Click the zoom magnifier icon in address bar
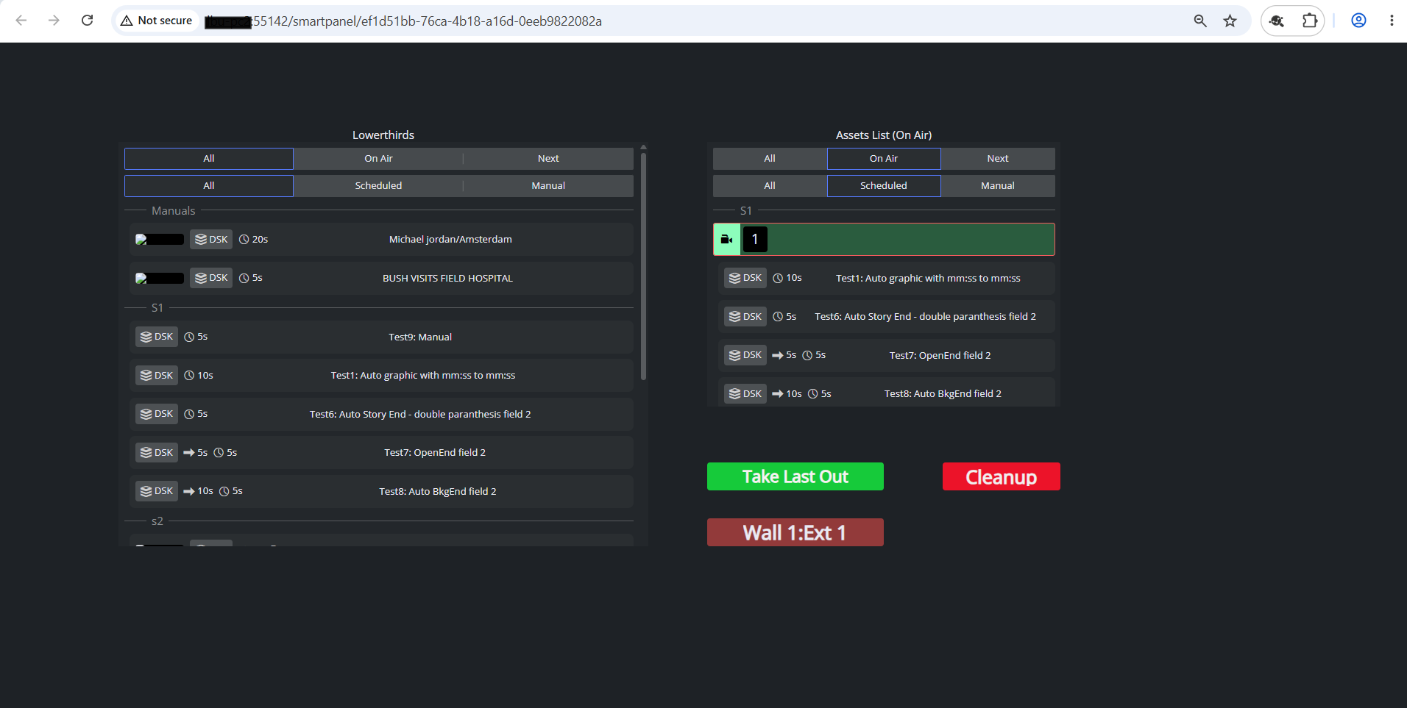This screenshot has height=708, width=1407. pyautogui.click(x=1199, y=21)
